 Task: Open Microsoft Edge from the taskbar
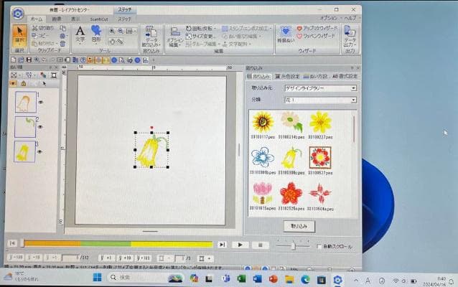pos(306,279)
